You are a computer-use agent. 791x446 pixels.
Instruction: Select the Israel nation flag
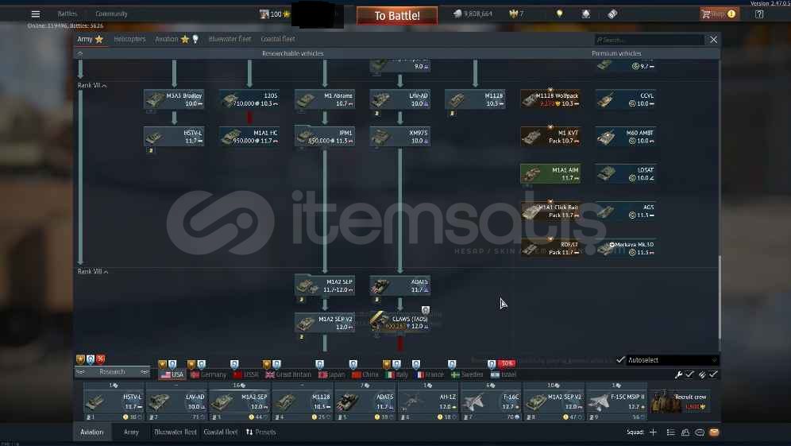coord(503,374)
